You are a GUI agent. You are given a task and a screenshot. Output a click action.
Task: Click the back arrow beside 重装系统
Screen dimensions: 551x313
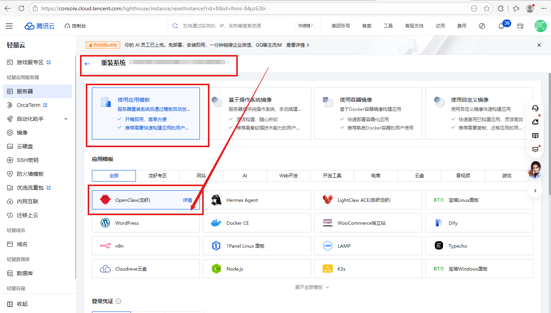[x=87, y=63]
